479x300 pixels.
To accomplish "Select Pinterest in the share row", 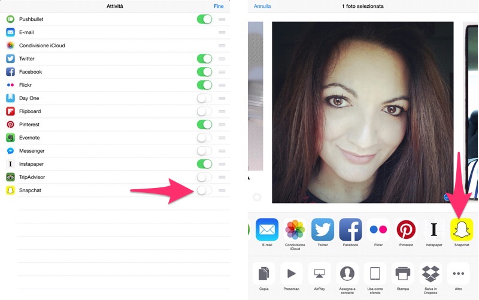I will pos(406,229).
